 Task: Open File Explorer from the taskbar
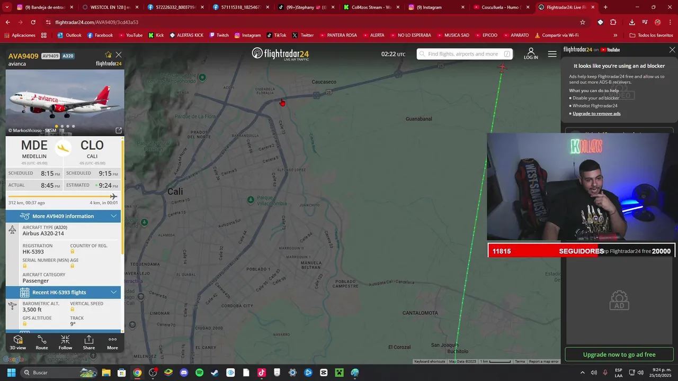tap(106, 373)
